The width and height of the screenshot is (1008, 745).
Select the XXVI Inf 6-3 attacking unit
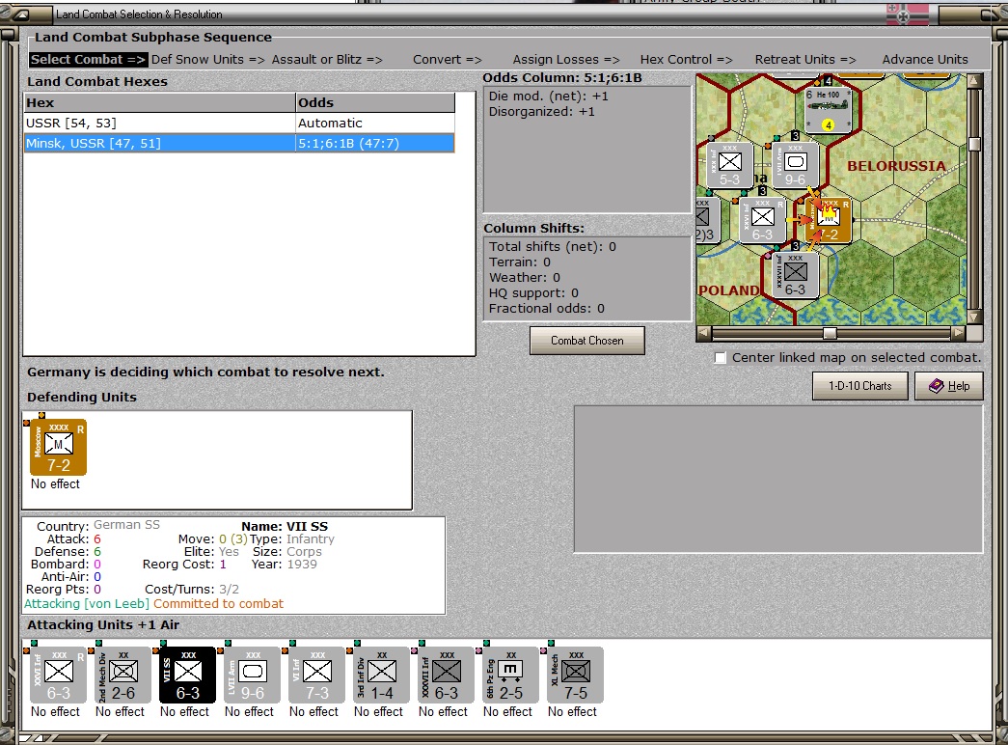pos(58,676)
